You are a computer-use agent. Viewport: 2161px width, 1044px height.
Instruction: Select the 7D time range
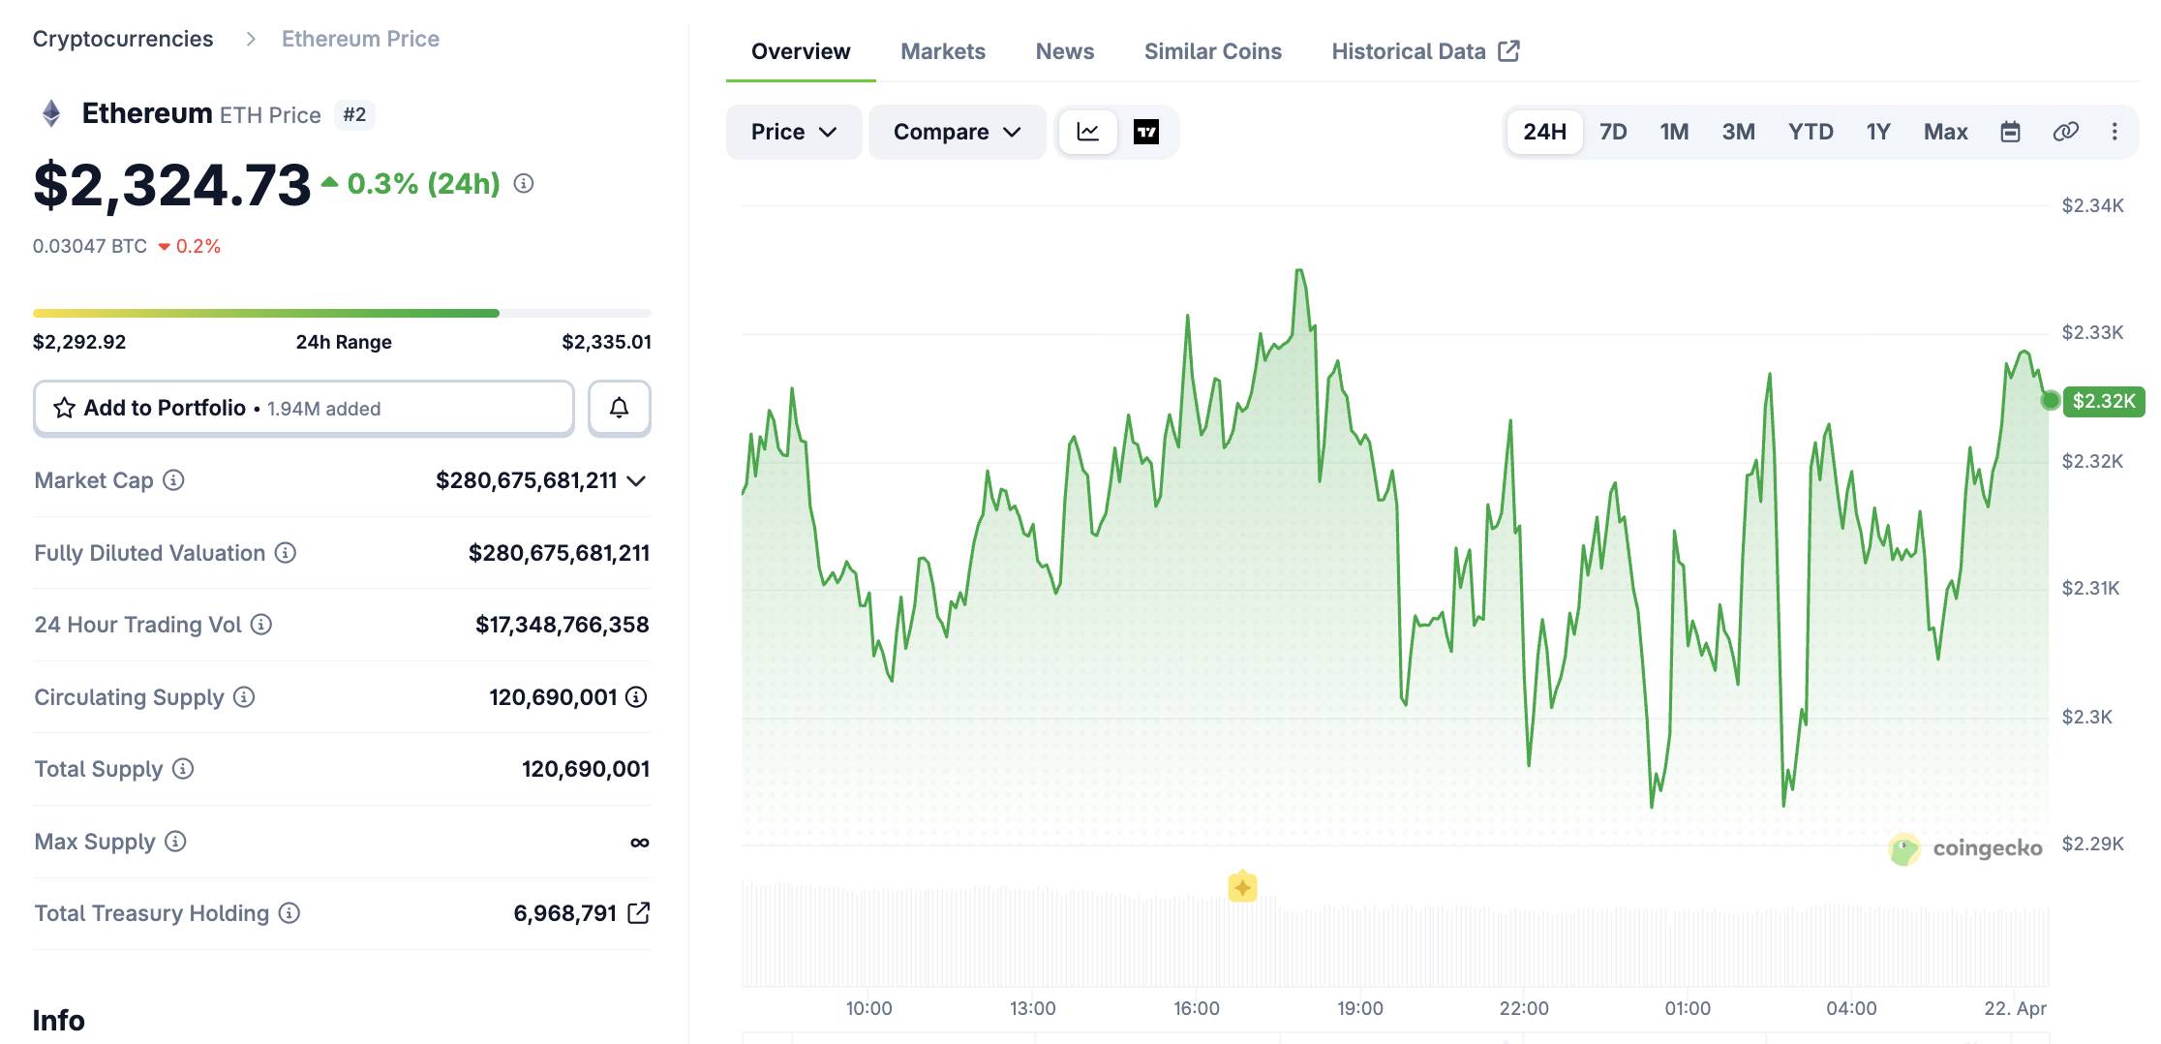tap(1613, 132)
